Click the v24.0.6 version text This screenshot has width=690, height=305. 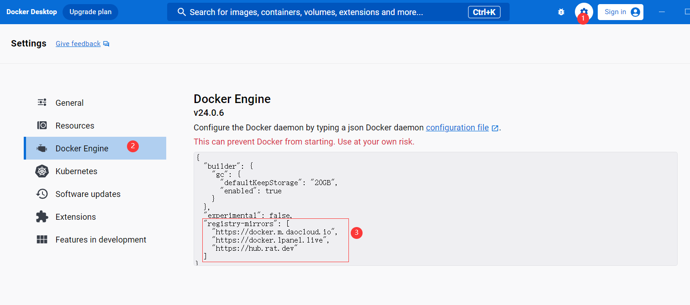(209, 113)
